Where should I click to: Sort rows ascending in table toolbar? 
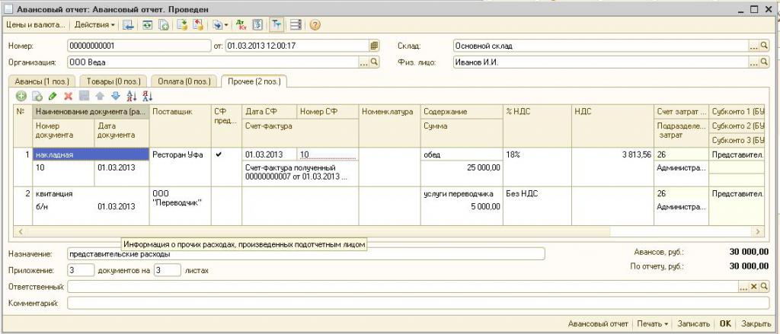pos(131,96)
